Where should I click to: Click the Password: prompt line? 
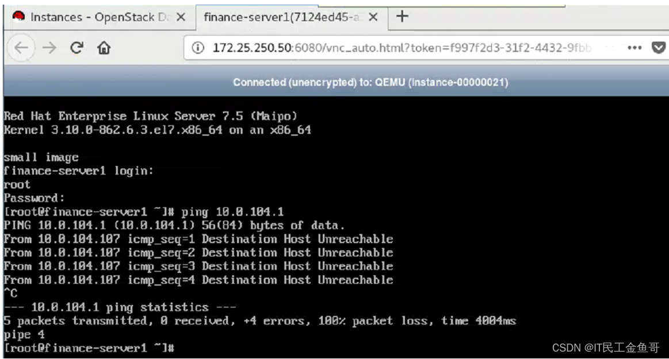[34, 198]
